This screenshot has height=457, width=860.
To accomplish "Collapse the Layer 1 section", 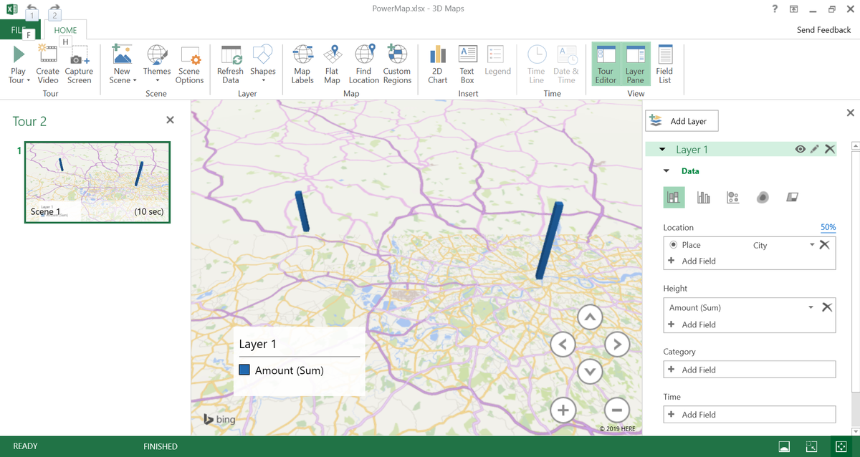I will tap(661, 149).
